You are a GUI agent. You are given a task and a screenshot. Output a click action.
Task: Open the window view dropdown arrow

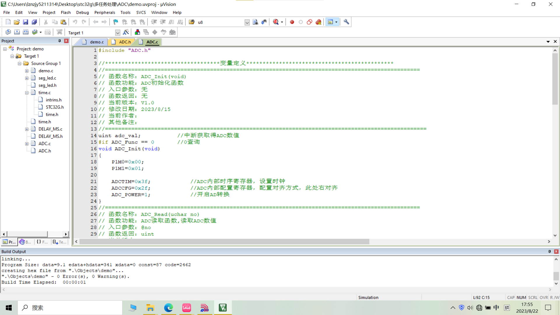pyautogui.click(x=336, y=22)
